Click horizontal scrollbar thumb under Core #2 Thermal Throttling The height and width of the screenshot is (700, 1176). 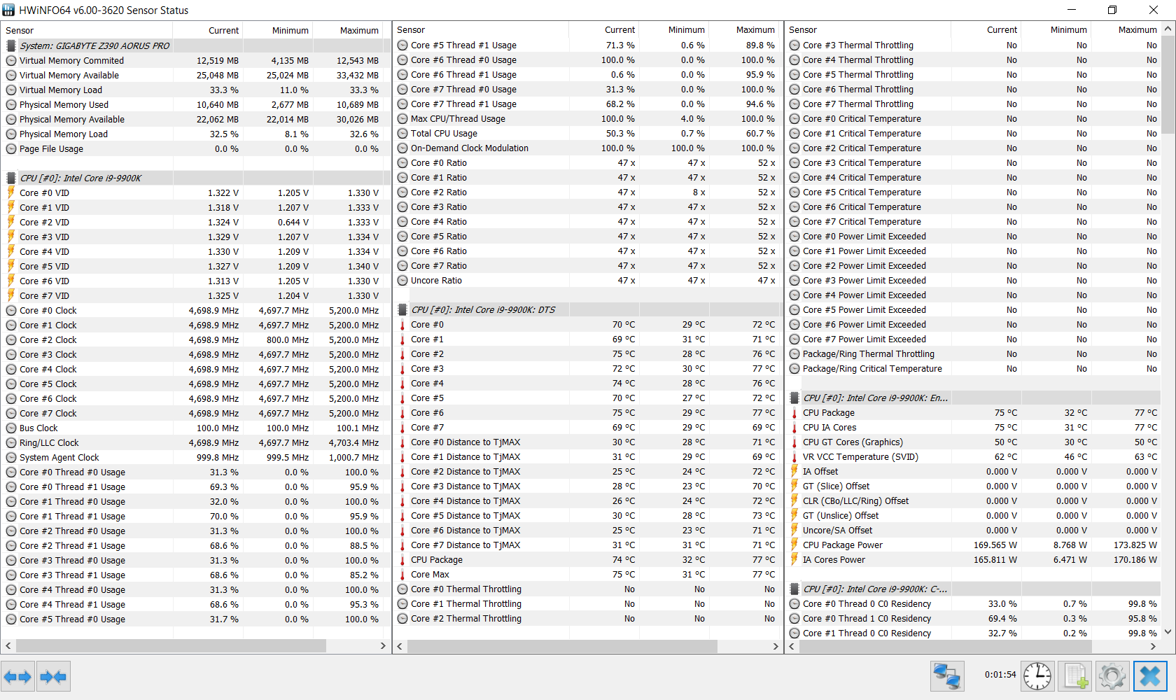(561, 646)
